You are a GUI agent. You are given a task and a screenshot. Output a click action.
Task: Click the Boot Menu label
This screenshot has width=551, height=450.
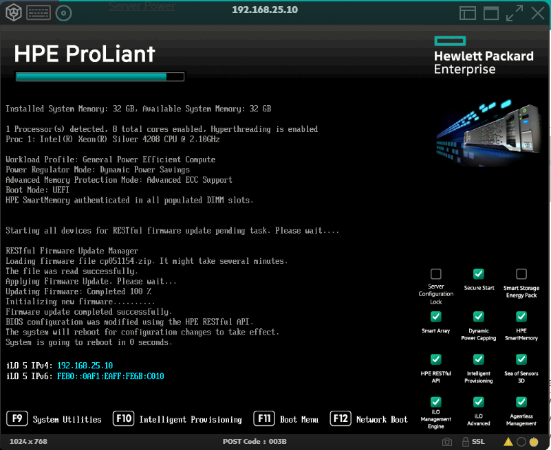299,420
